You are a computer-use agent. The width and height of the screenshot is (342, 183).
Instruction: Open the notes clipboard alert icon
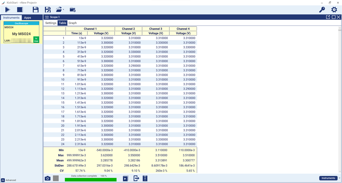pyautogui.click(x=145, y=178)
